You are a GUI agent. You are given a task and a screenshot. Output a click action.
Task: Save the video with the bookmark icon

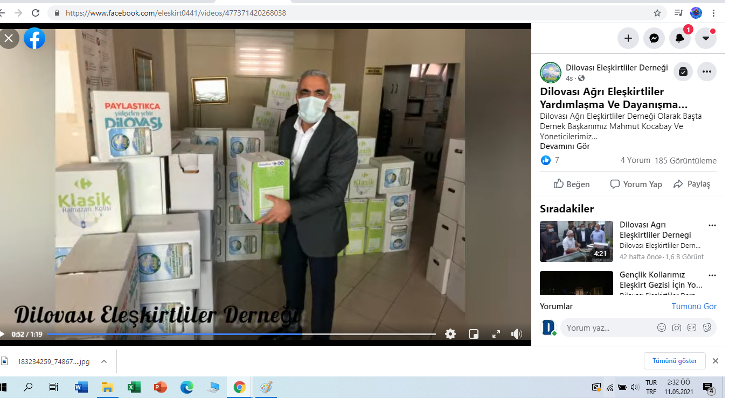click(683, 72)
